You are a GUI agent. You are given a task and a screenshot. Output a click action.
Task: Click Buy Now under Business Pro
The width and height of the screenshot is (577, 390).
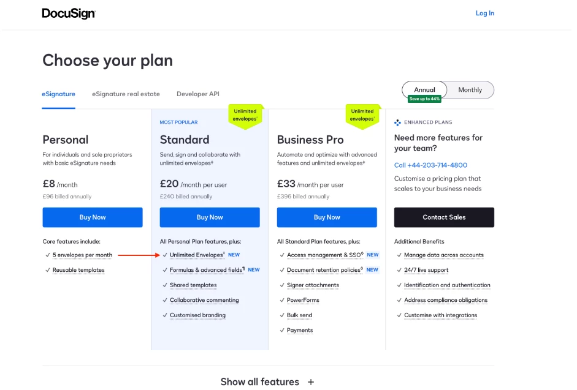point(327,217)
